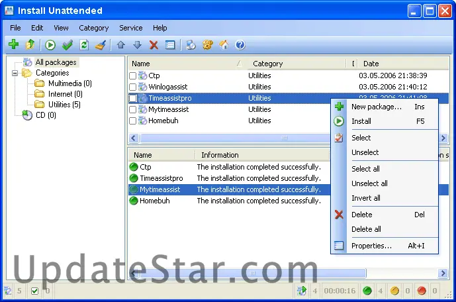Click the properties list toolbar icon
The height and width of the screenshot is (302, 456).
[170, 45]
